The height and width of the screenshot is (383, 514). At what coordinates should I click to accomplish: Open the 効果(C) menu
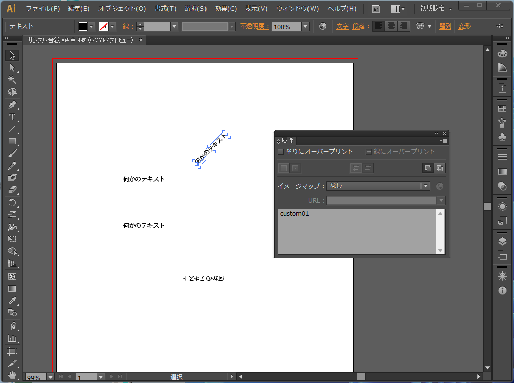pos(225,9)
